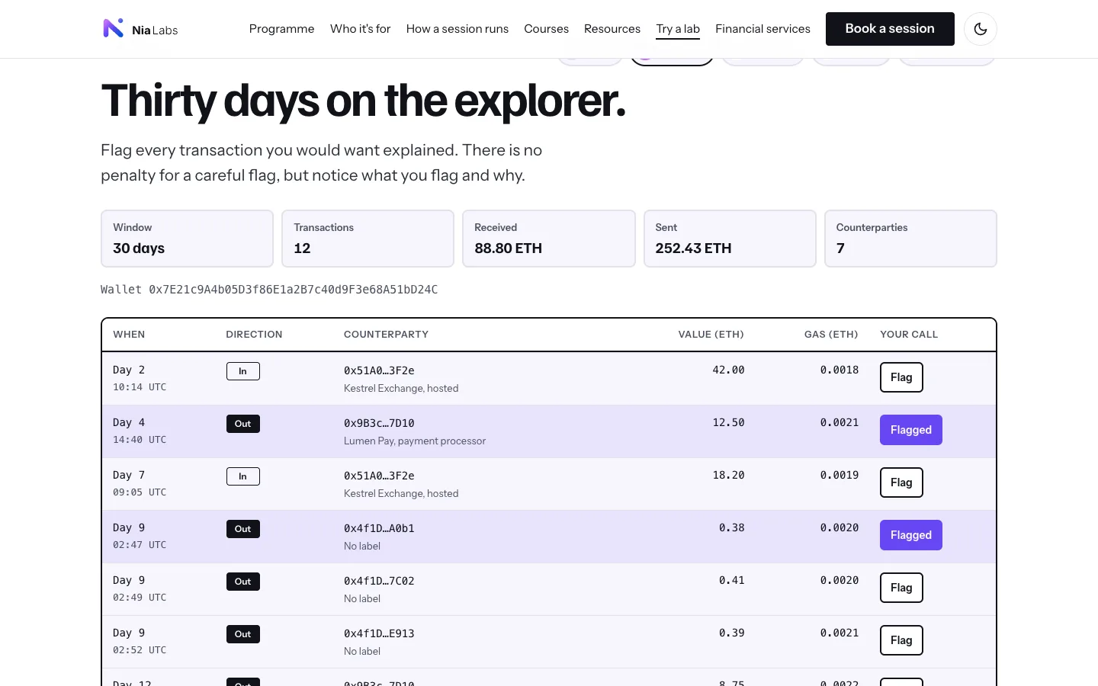Open the Financial services nav link
Viewport: 1098px width, 686px height.
pos(762,29)
